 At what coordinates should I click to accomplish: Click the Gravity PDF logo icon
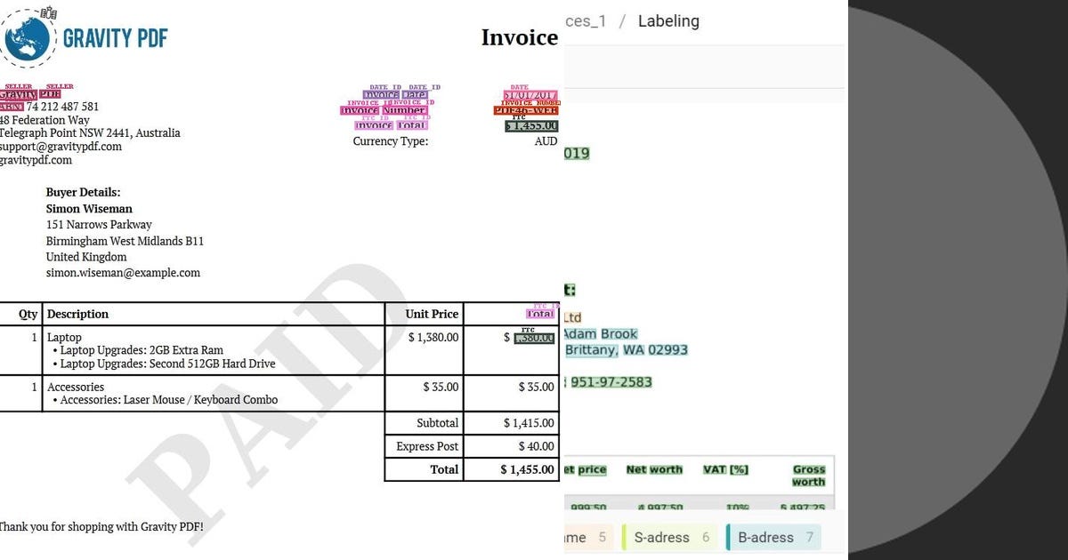tap(28, 39)
